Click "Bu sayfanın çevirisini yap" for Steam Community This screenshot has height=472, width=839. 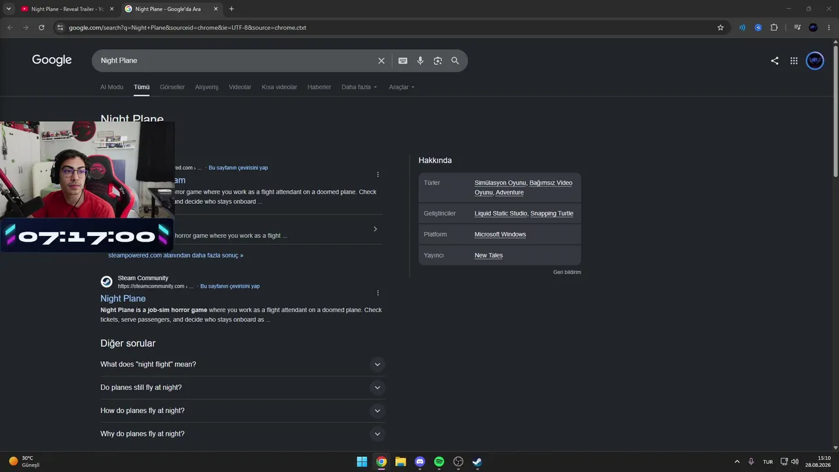[230, 286]
